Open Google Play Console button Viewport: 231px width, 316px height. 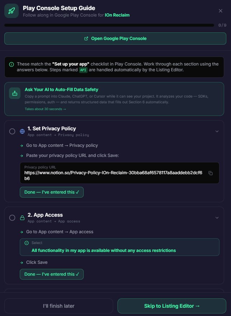pyautogui.click(x=115, y=39)
